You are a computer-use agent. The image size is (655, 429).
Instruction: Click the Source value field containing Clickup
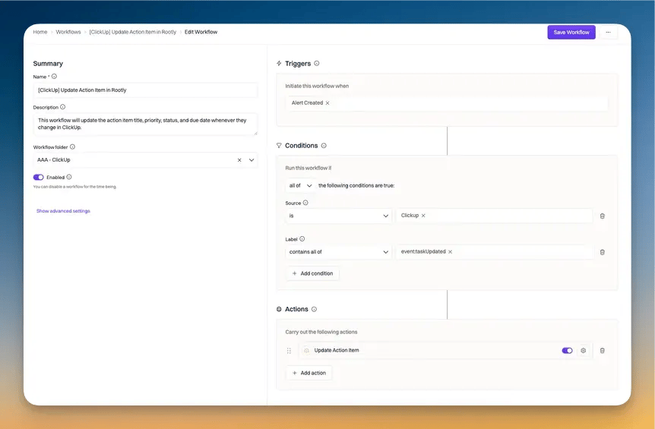coord(494,216)
